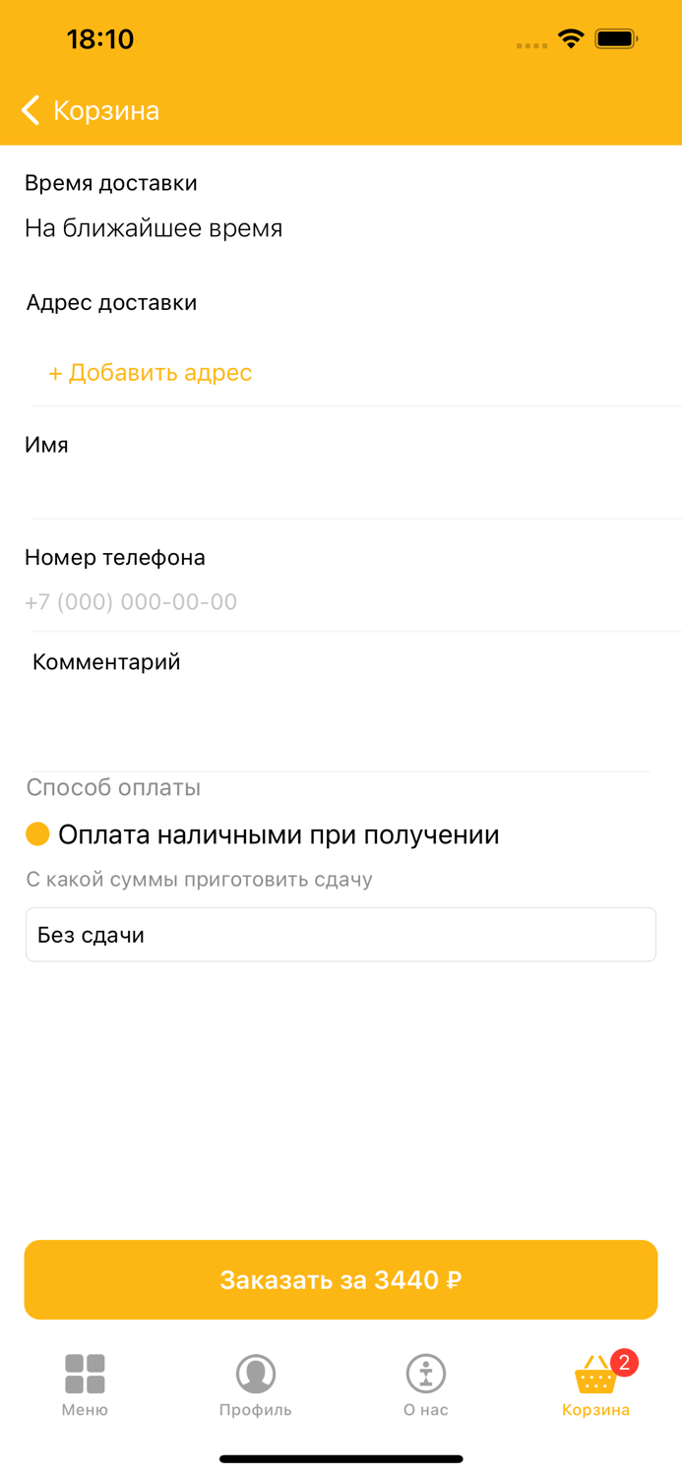This screenshot has height=1476, width=682.
Task: Tap the Корзина basket icon
Action: (594, 1376)
